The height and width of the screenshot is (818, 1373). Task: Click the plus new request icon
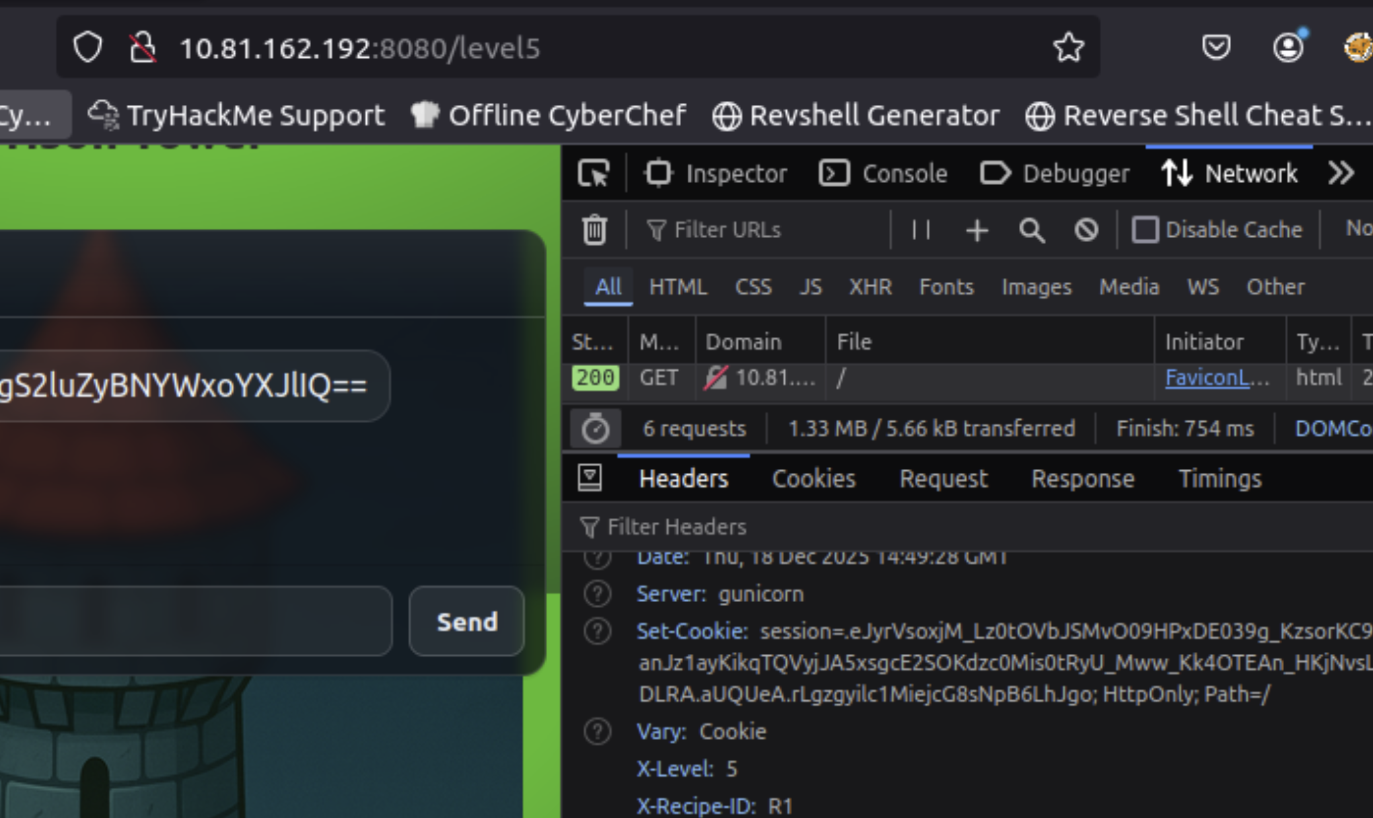[x=977, y=231]
